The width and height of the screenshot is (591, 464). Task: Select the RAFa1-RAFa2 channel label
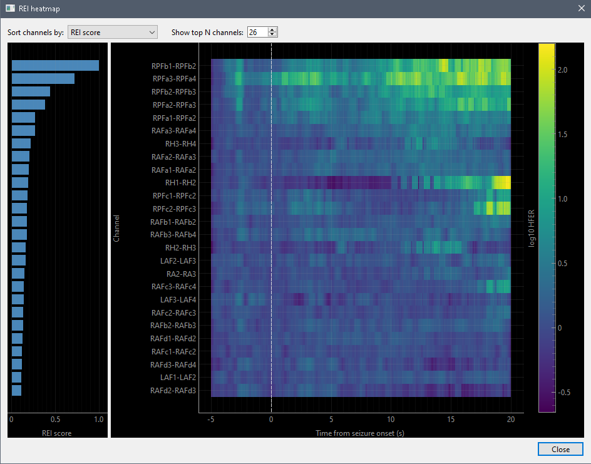(173, 170)
